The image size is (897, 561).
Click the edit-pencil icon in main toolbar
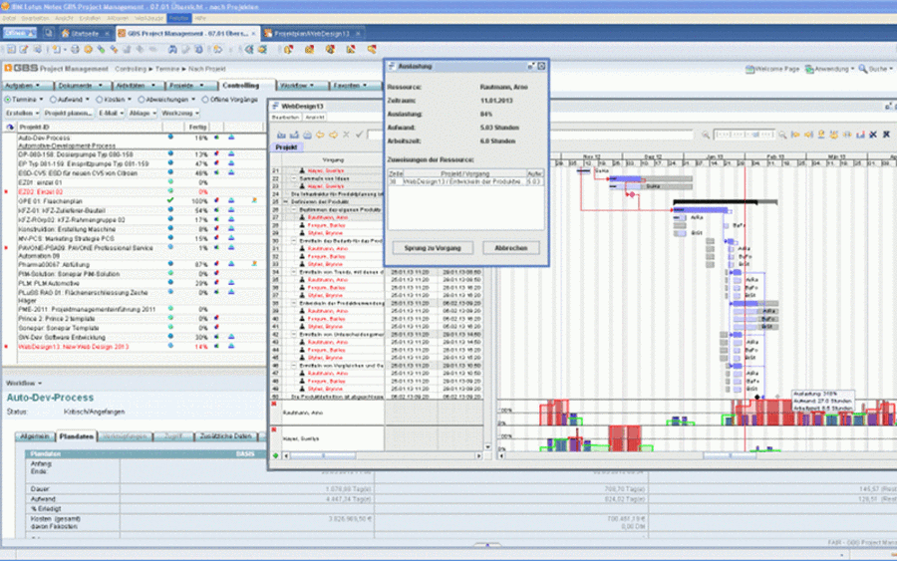24,50
